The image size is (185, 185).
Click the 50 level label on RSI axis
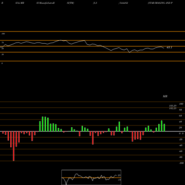point(3,48)
